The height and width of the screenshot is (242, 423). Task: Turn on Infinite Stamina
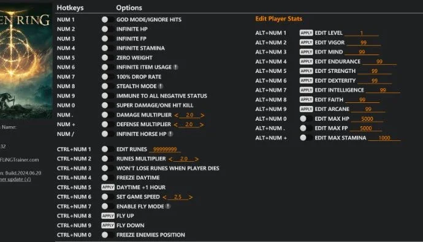pos(108,48)
